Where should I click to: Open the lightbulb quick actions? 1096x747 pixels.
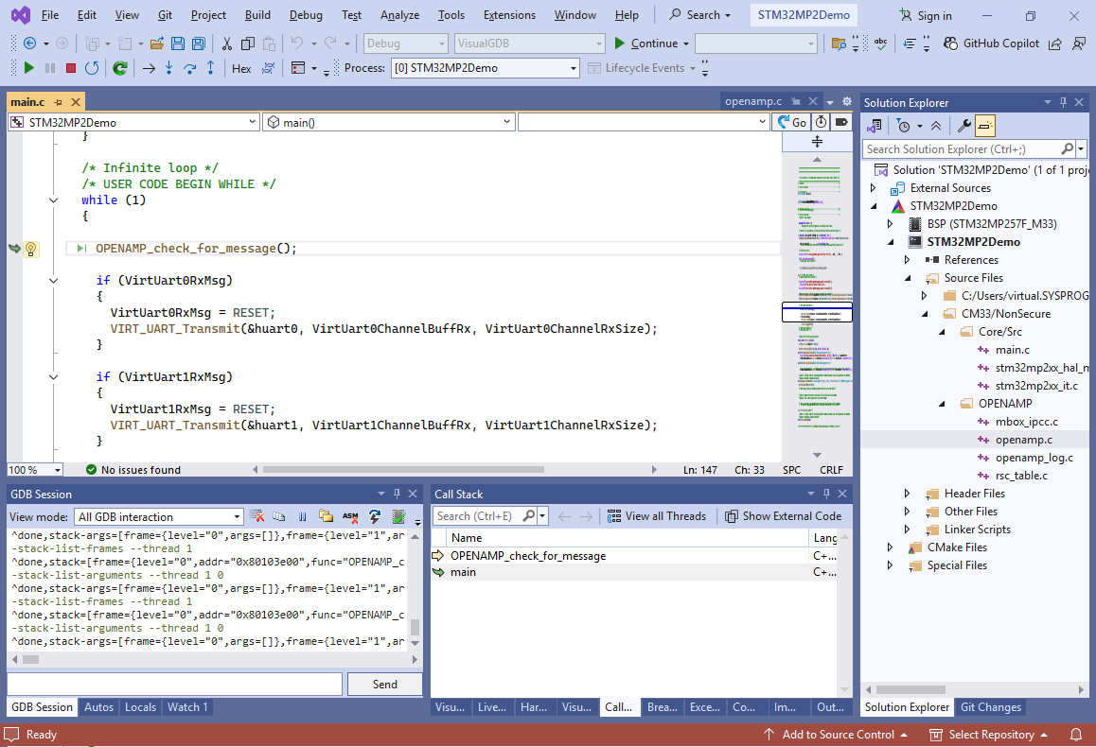click(30, 249)
